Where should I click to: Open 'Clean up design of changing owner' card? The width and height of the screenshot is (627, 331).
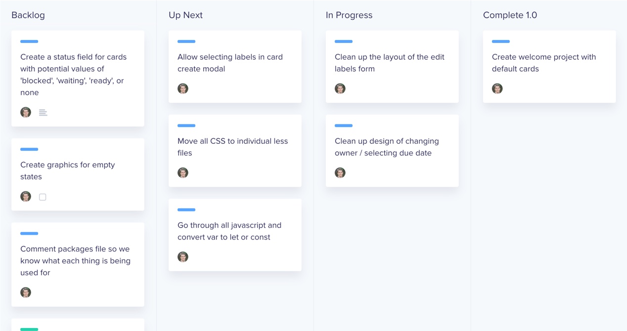387,147
